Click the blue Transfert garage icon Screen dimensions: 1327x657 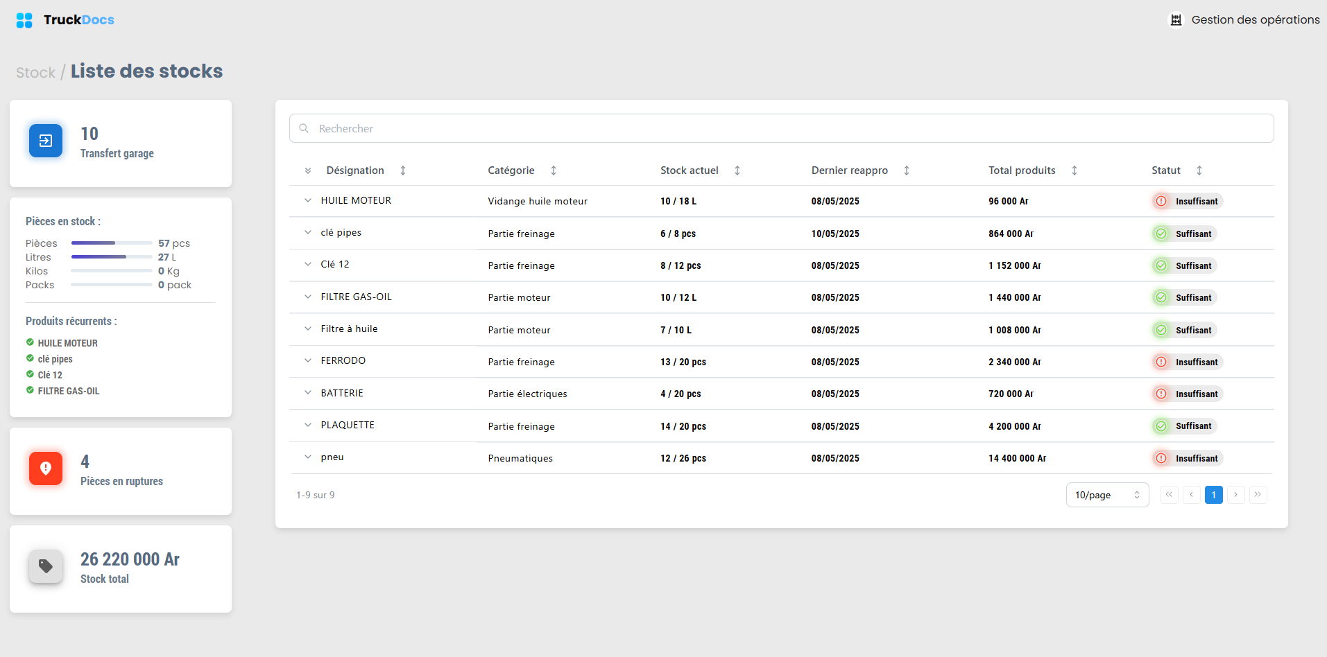tap(46, 141)
